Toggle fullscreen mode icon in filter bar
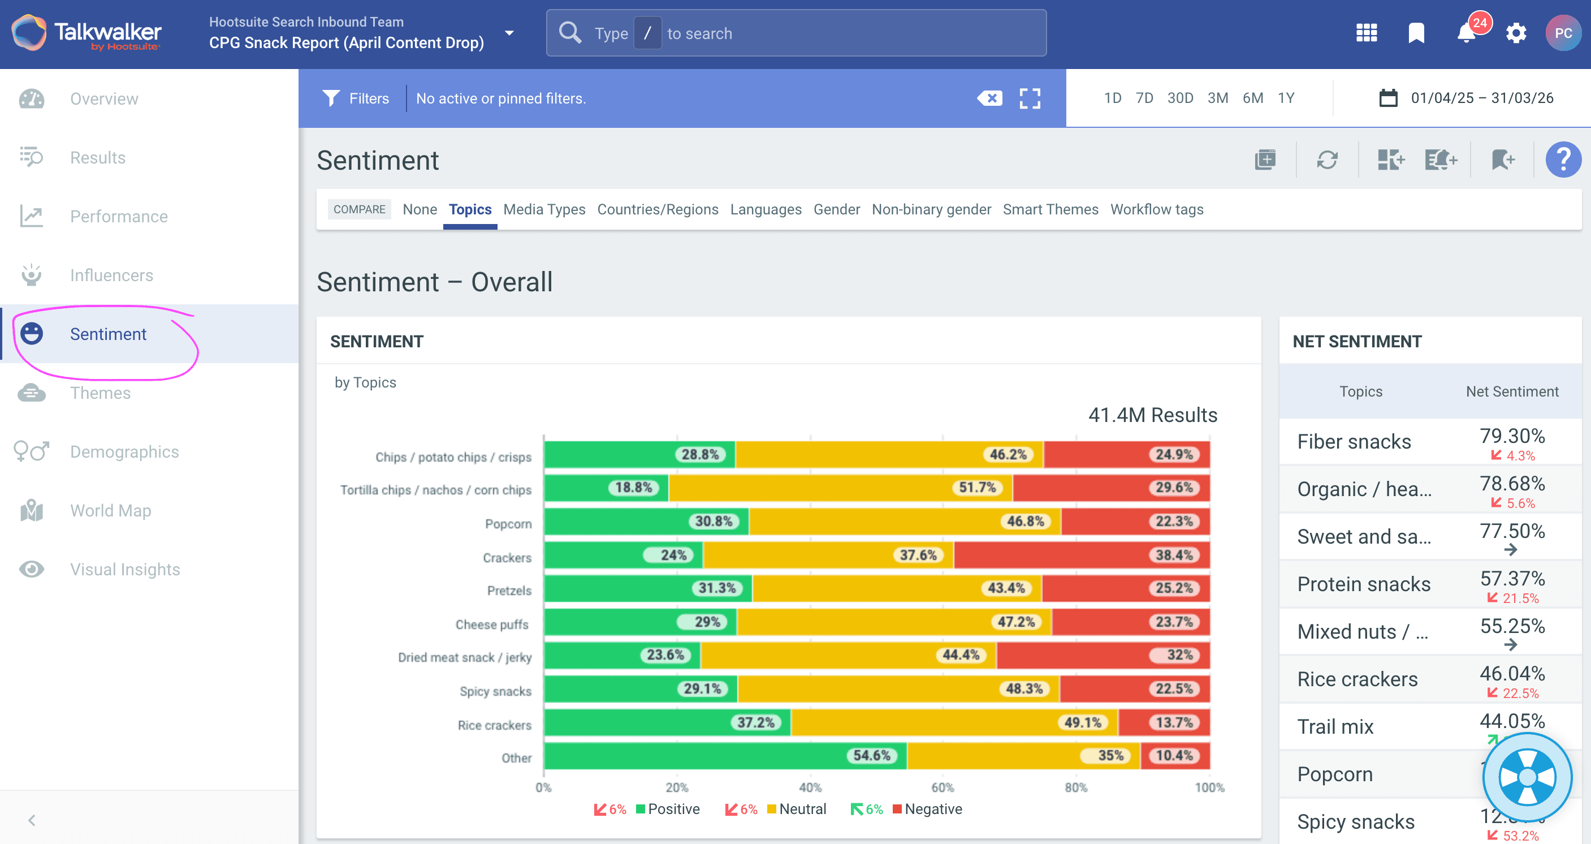 pos(1030,98)
